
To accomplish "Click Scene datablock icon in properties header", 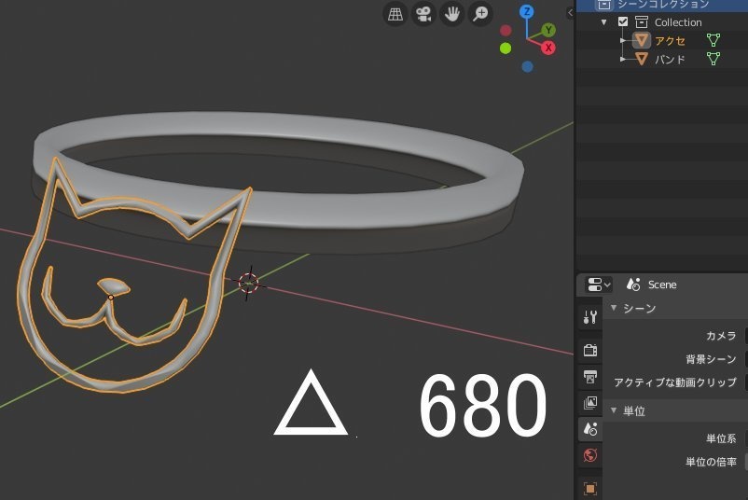I will pos(633,285).
